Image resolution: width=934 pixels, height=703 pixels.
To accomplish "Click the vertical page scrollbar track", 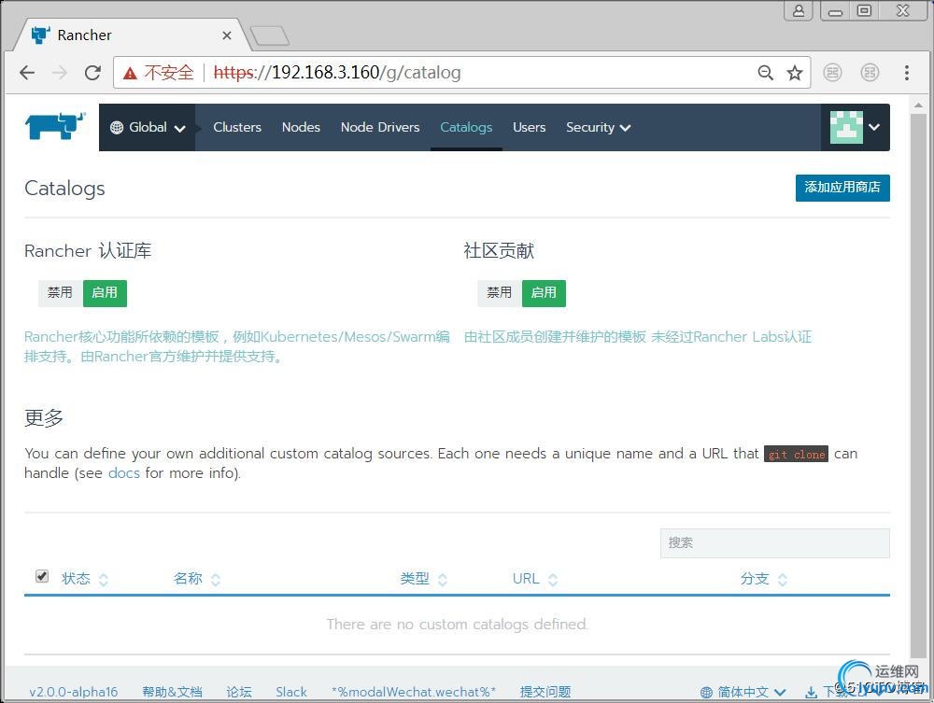I will [918, 387].
